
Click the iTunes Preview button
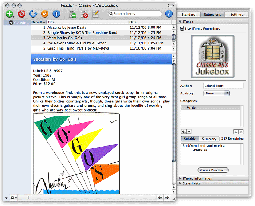tap(213, 170)
